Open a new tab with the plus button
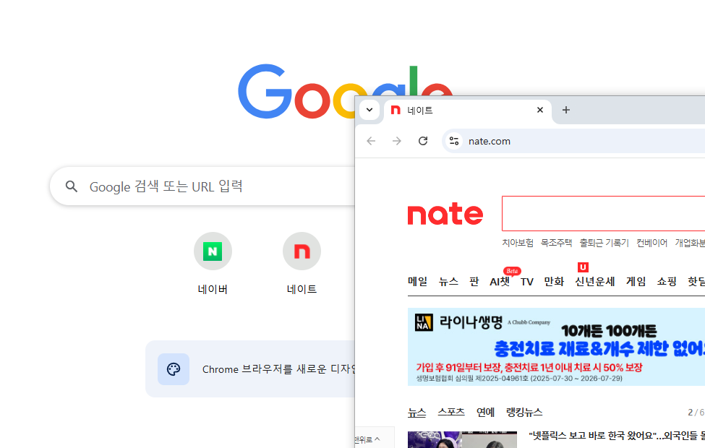This screenshot has width=705, height=448. 566,110
